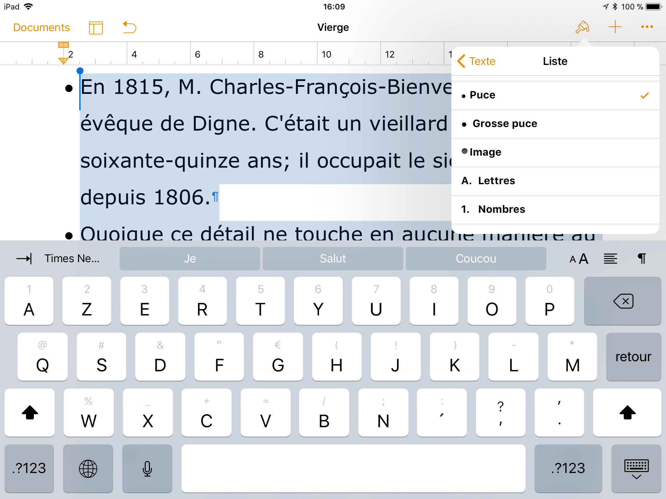
Task: Tap the undo arrow icon
Action: [x=129, y=28]
